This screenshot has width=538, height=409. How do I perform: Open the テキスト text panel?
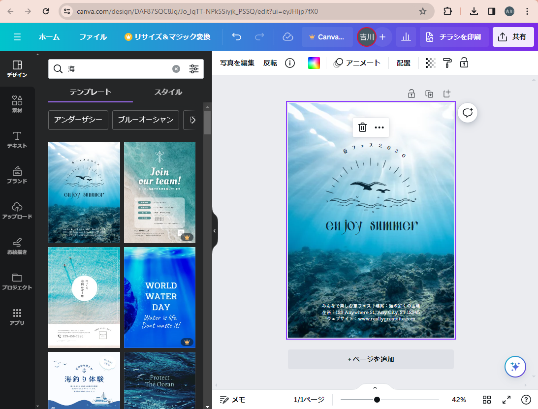17,139
